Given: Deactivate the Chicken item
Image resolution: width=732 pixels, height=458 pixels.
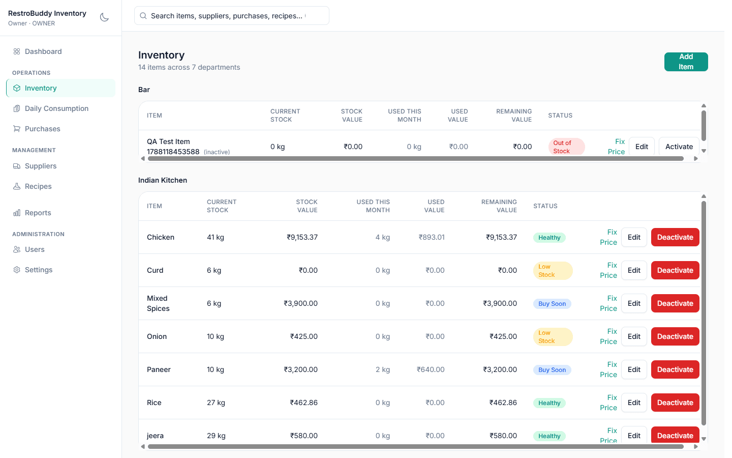Looking at the screenshot, I should pyautogui.click(x=675, y=237).
